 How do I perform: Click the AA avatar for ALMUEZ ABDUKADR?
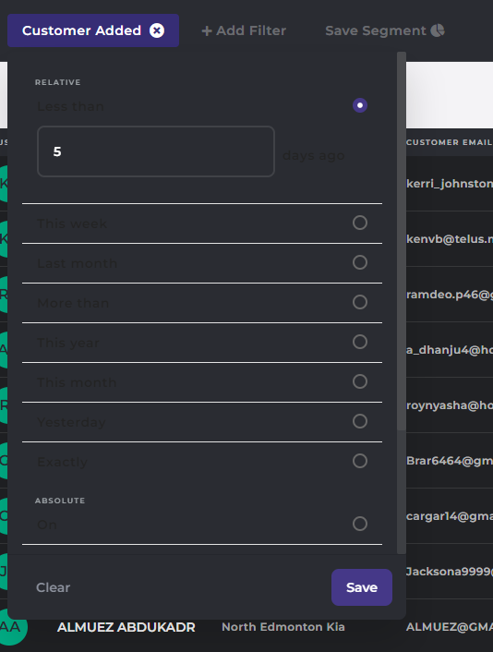pos(11,627)
